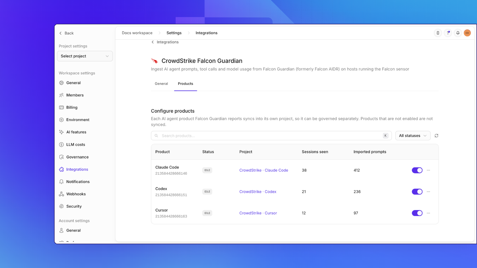The height and width of the screenshot is (268, 477).
Task: Open the Billing card icon
Action: pyautogui.click(x=61, y=107)
